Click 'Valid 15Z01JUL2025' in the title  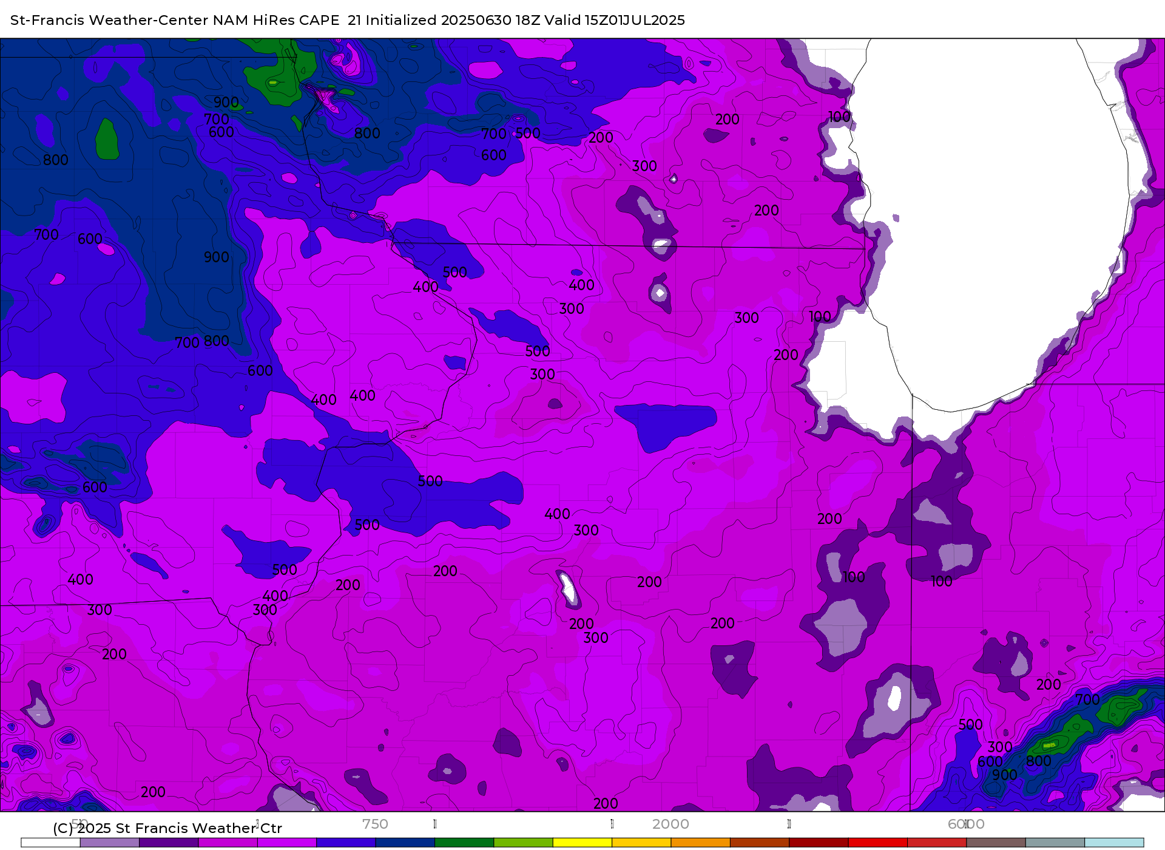tap(615, 20)
